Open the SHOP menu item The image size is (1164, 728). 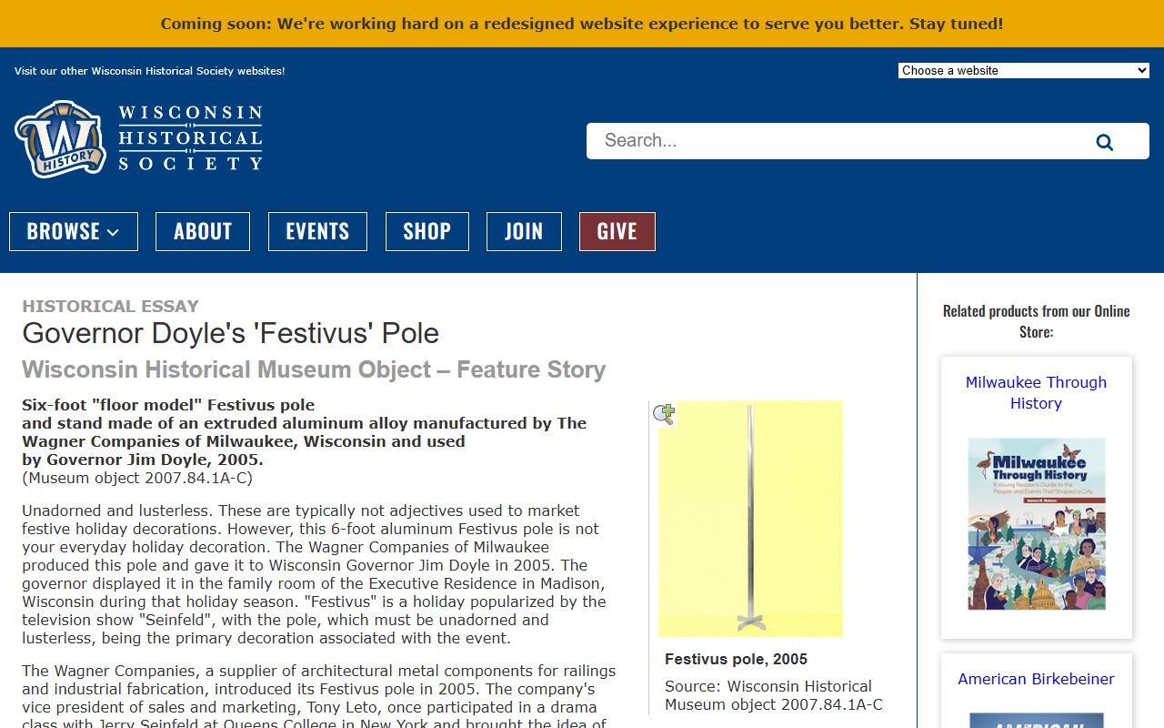point(427,231)
